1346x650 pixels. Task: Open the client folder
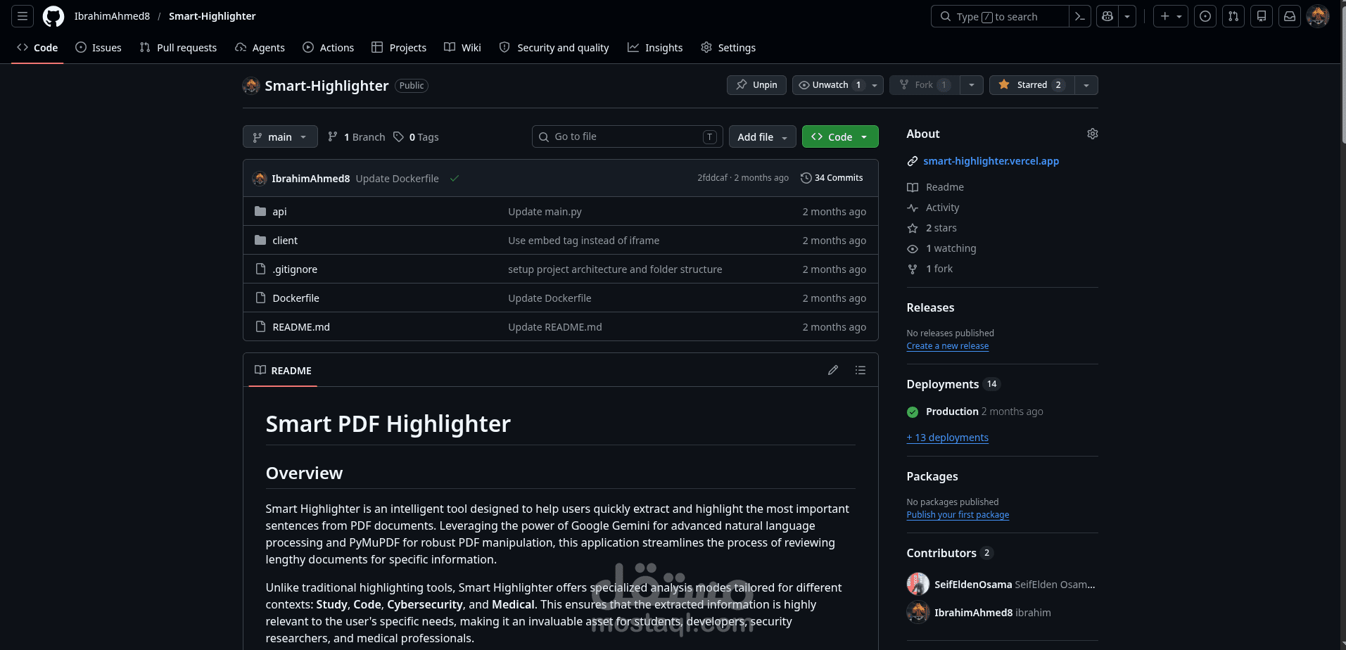point(285,241)
